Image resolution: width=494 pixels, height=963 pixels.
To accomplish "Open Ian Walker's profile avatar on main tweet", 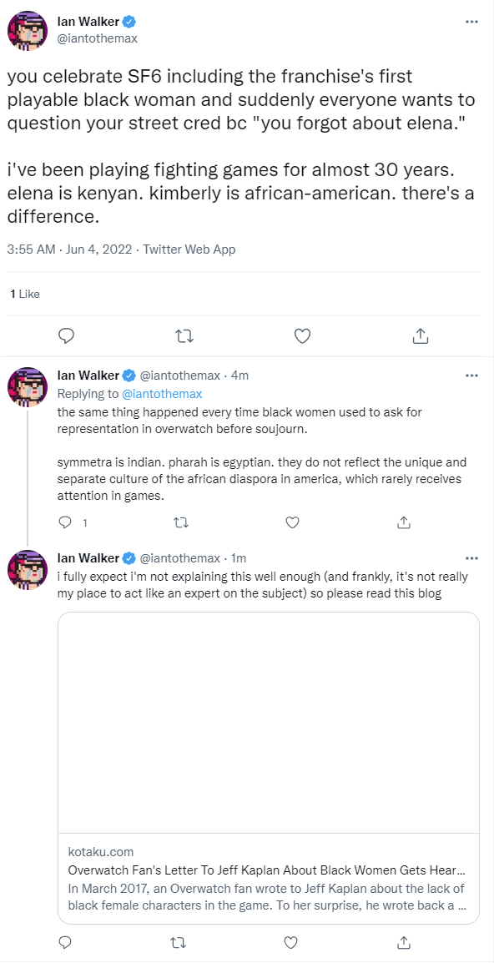I will (x=28, y=31).
